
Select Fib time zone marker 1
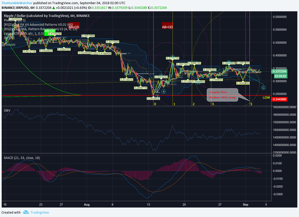[x=174, y=104]
